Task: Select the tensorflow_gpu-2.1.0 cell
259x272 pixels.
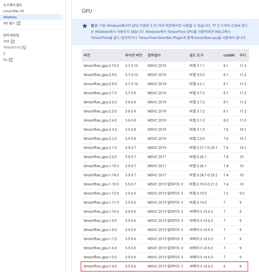Action: (x=100, y=148)
